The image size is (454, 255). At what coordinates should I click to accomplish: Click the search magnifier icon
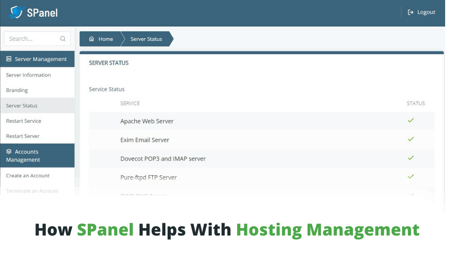[63, 39]
